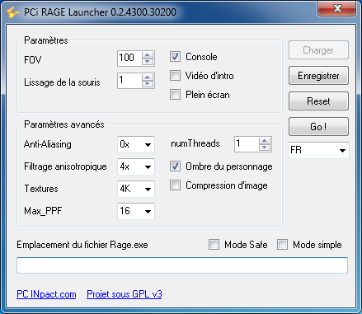362x314 pixels.
Task: Click inside the Lissage de la souris field
Action: [129, 81]
